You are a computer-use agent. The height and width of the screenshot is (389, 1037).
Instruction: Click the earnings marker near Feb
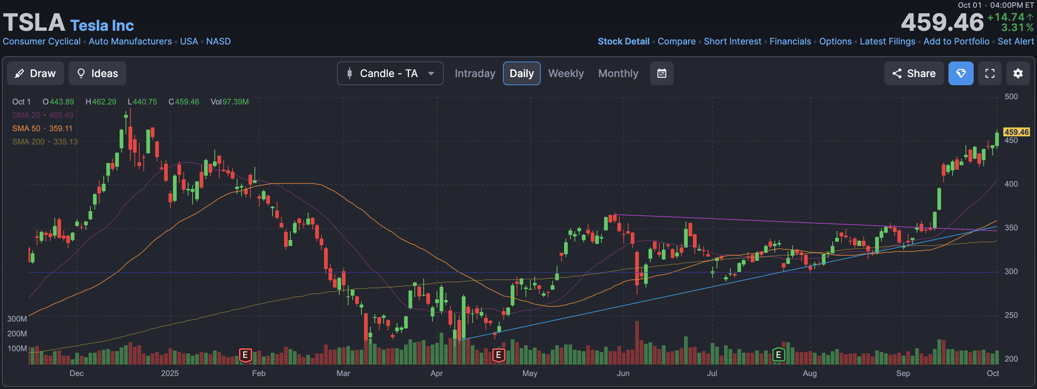tap(245, 355)
